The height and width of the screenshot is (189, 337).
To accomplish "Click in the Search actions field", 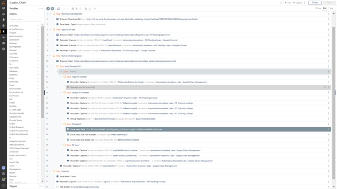I will coord(26,19).
